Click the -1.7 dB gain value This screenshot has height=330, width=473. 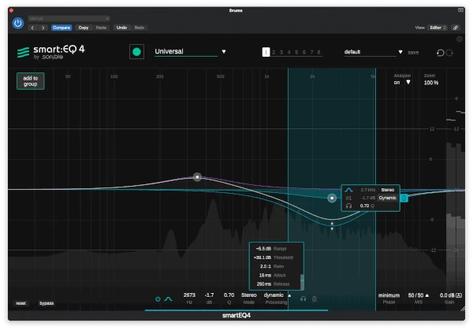(209, 295)
